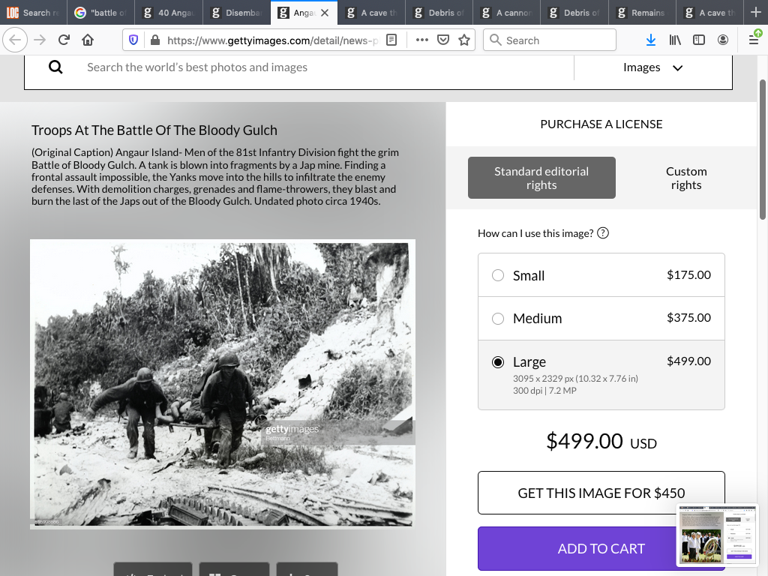The image size is (768, 576).
Task: Click the Add to Cart button
Action: pos(601,548)
